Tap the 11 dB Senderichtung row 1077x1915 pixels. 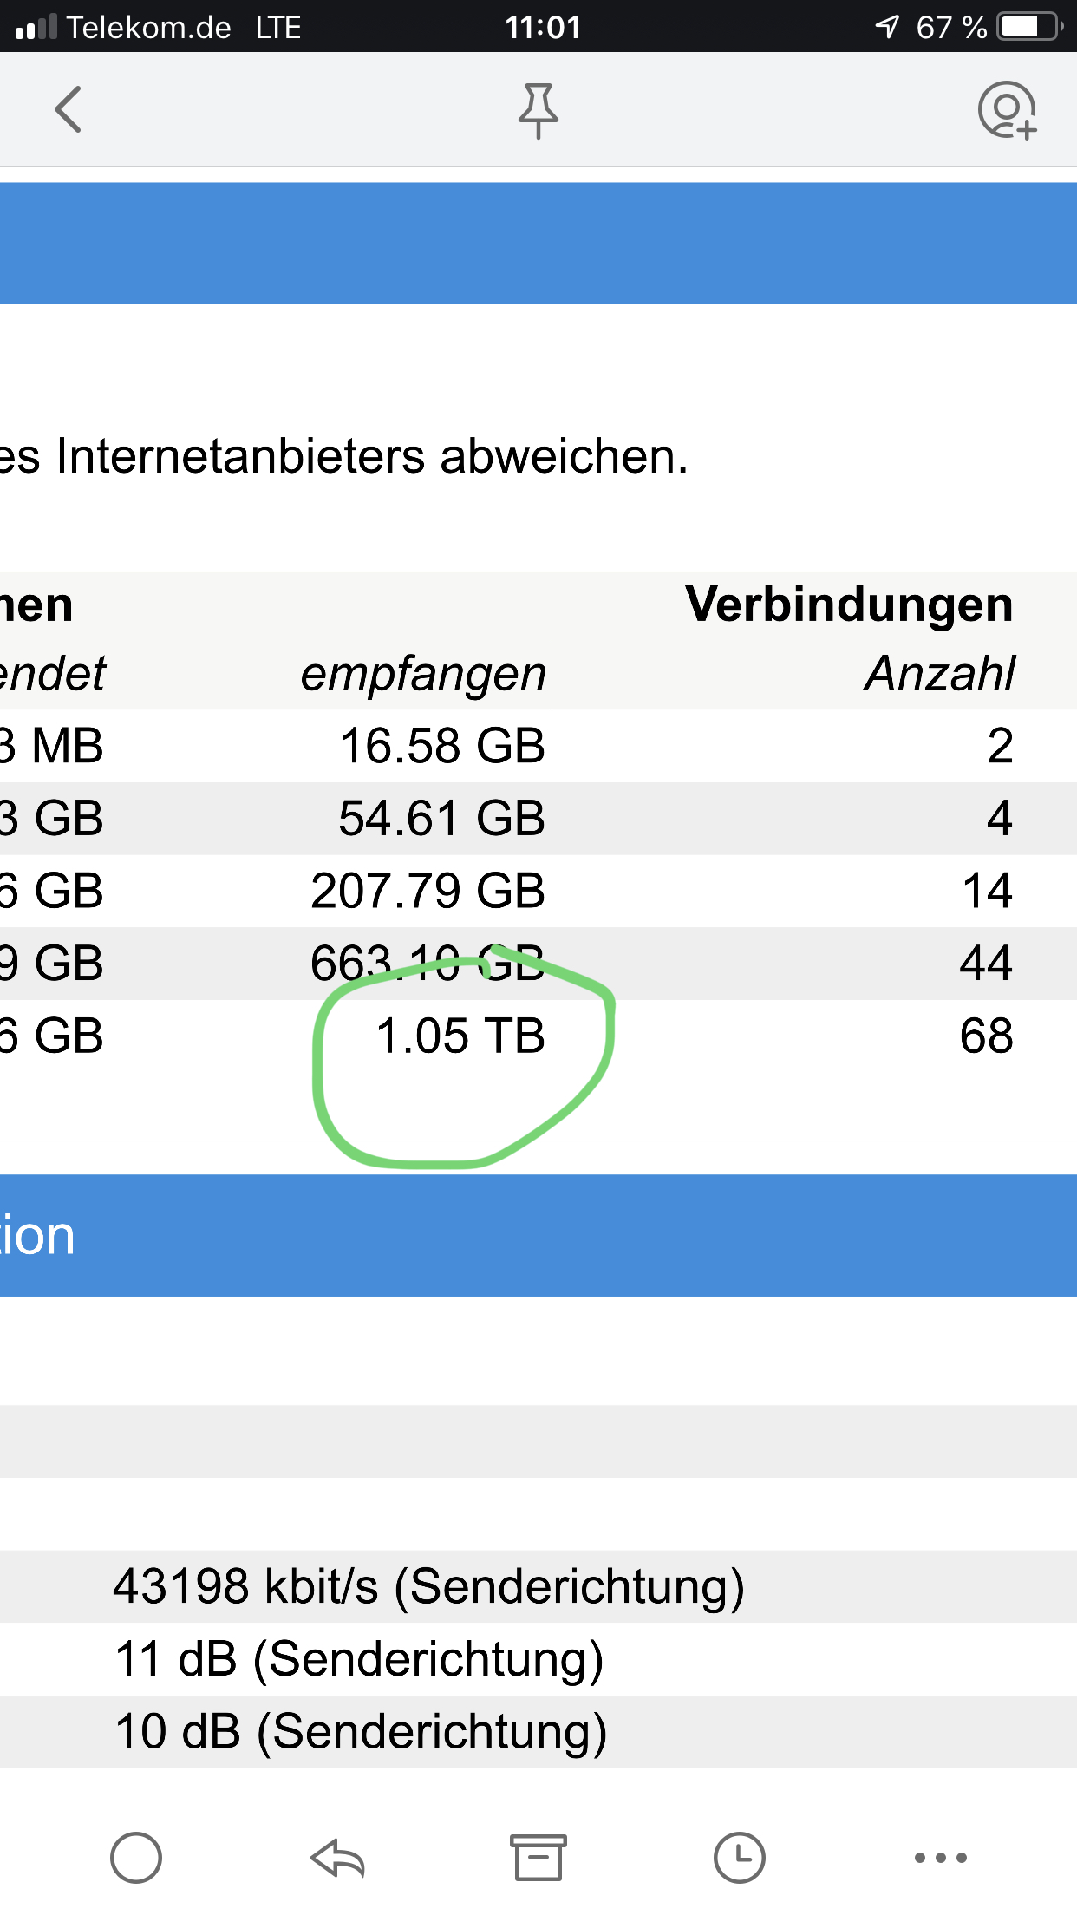pyautogui.click(x=359, y=1659)
